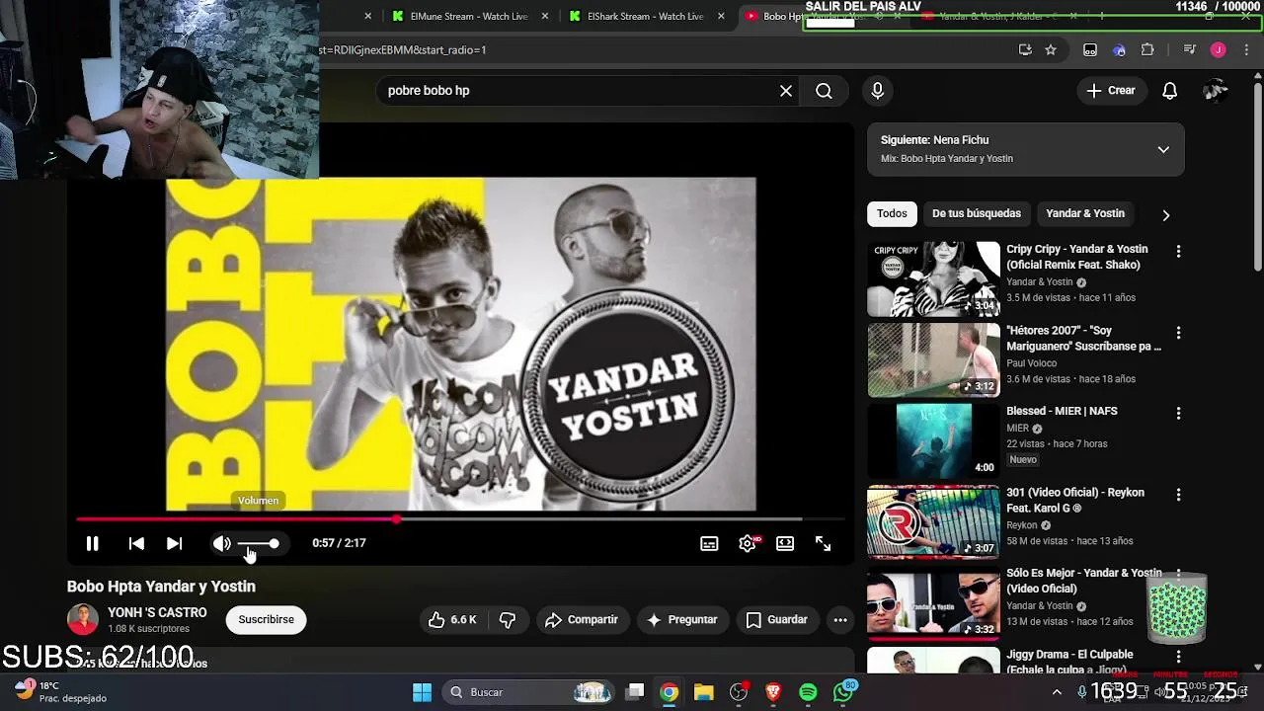Open the Windows Start menu
The height and width of the screenshot is (711, 1264).
coord(422,692)
